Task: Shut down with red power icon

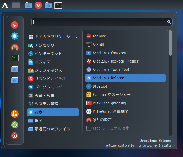Action: pos(15,136)
